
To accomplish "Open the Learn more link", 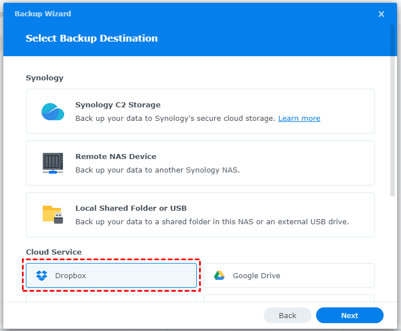I will click(x=299, y=119).
